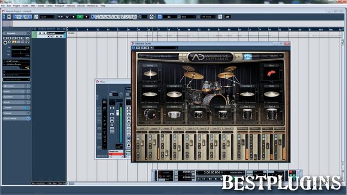
Task: Click the large record-enable circle in the Inspector
Action: pos(5,43)
